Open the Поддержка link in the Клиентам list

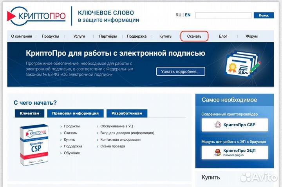(73, 146)
